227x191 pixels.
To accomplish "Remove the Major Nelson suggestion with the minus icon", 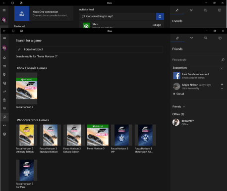I will coord(222,89).
